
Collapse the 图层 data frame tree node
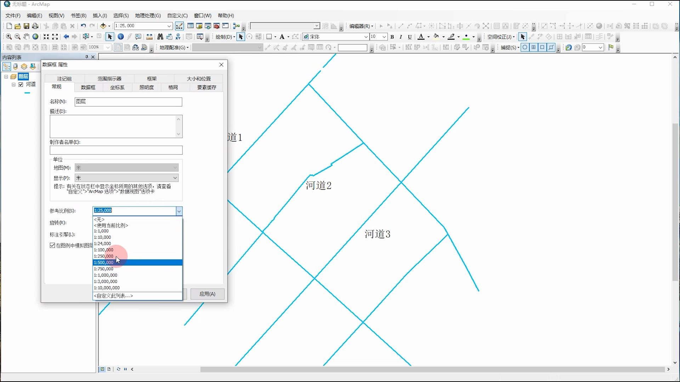6,76
